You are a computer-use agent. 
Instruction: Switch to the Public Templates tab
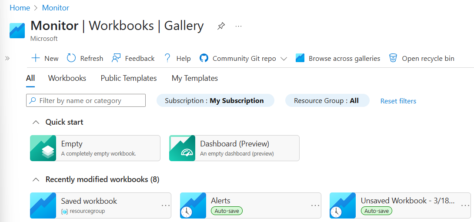[x=128, y=78]
